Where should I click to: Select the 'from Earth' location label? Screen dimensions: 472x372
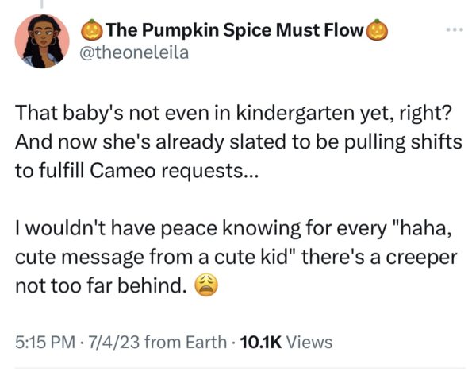click(186, 342)
